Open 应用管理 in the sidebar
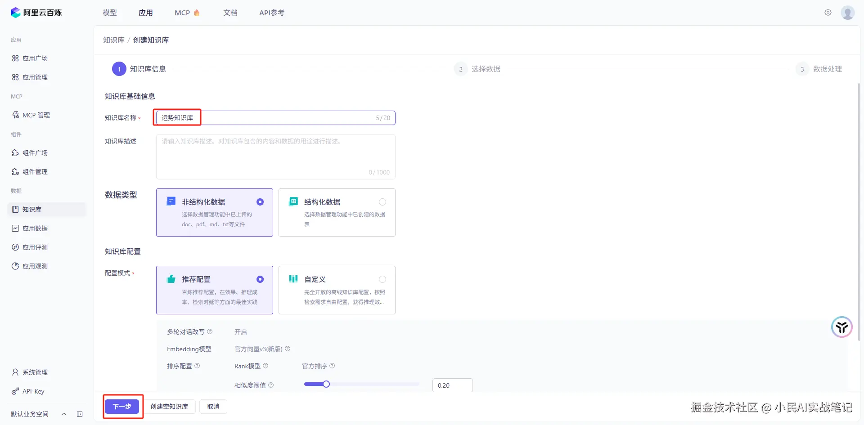The width and height of the screenshot is (864, 425). (47, 77)
